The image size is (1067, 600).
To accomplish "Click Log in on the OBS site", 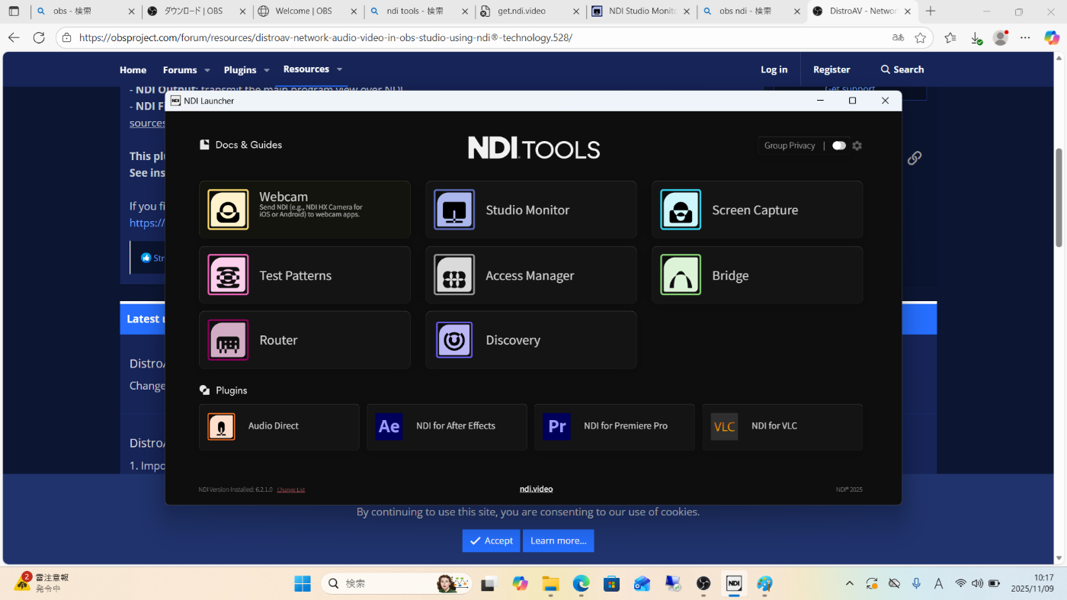I will point(774,69).
